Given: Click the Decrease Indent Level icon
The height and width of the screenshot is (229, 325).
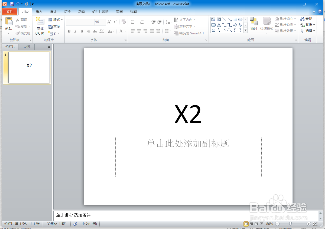Looking at the screenshot, I should click(154, 22).
